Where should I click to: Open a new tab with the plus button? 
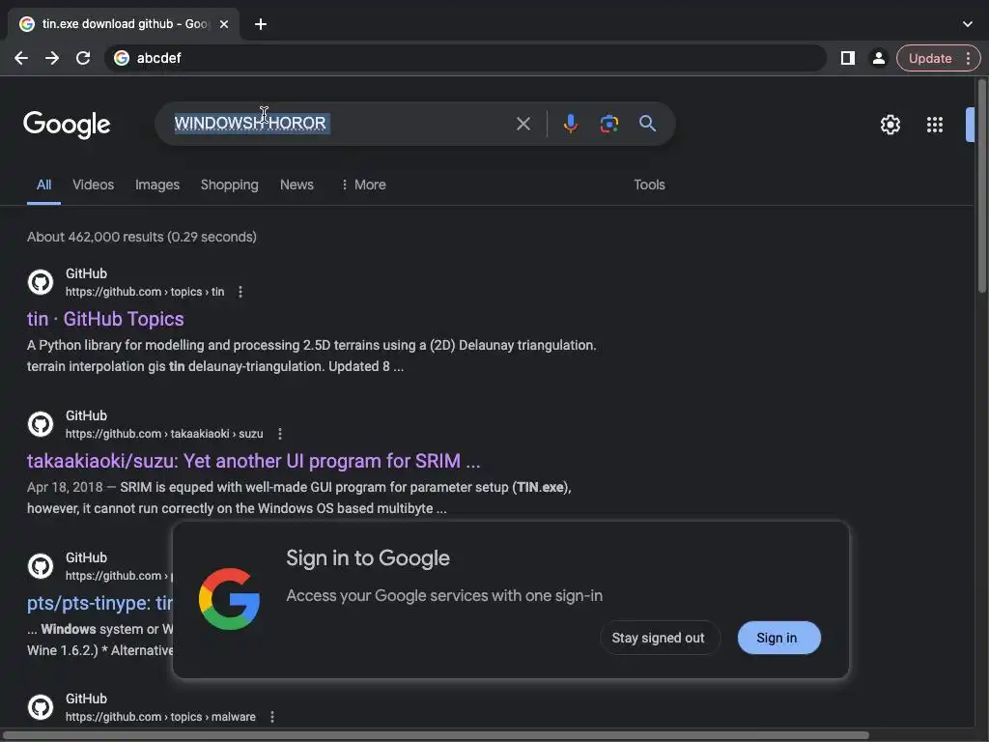click(x=261, y=24)
